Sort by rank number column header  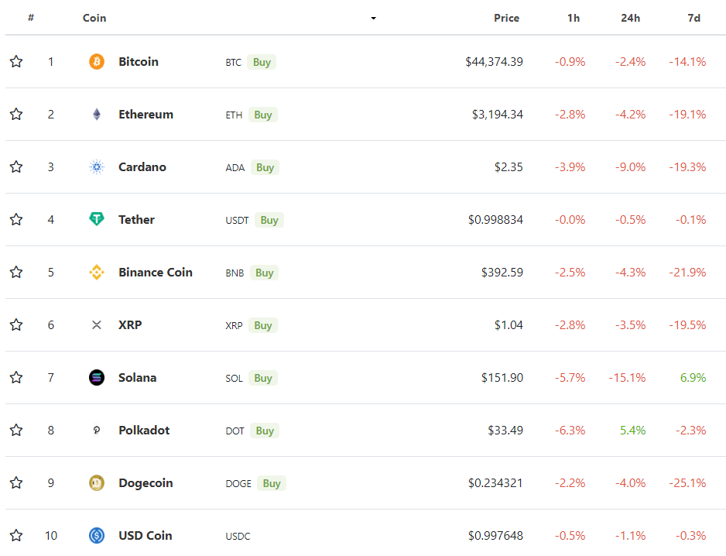[31, 18]
